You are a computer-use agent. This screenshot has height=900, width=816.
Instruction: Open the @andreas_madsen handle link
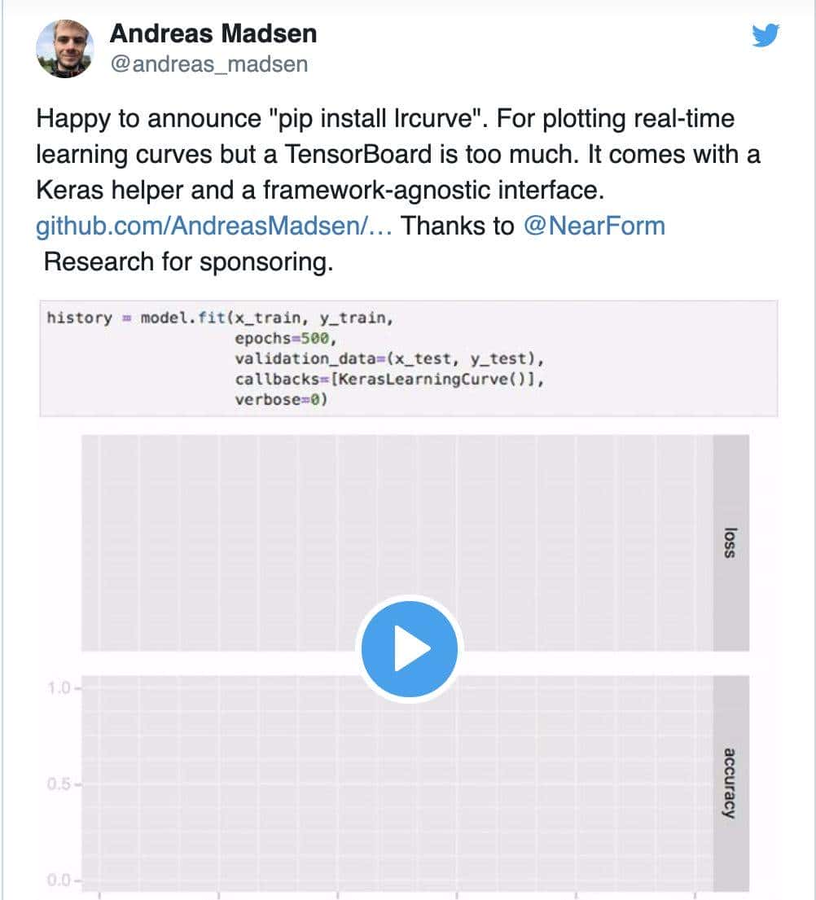click(208, 64)
